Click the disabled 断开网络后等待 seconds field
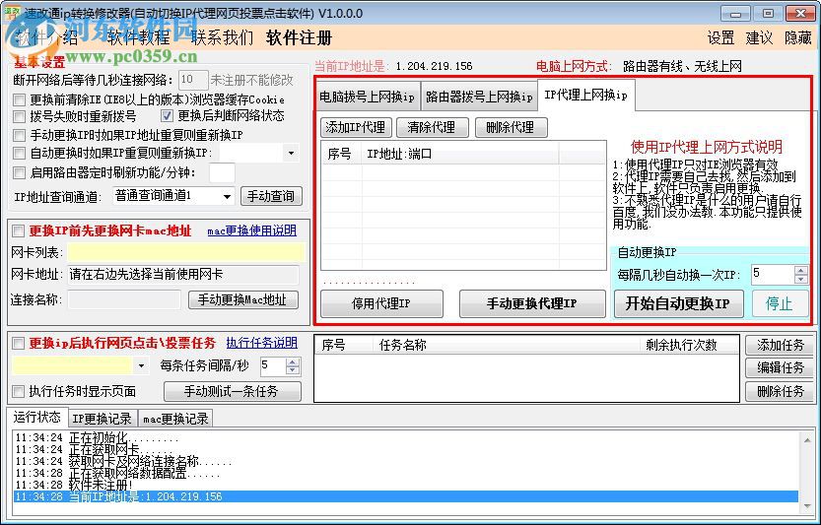 [x=193, y=80]
